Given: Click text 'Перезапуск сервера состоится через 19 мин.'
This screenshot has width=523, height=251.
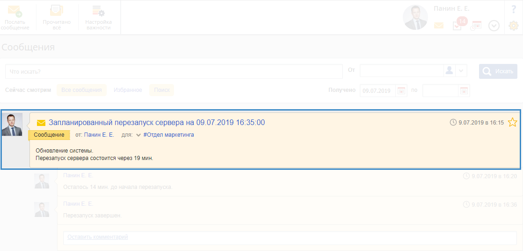Looking at the screenshot, I should (94, 158).
